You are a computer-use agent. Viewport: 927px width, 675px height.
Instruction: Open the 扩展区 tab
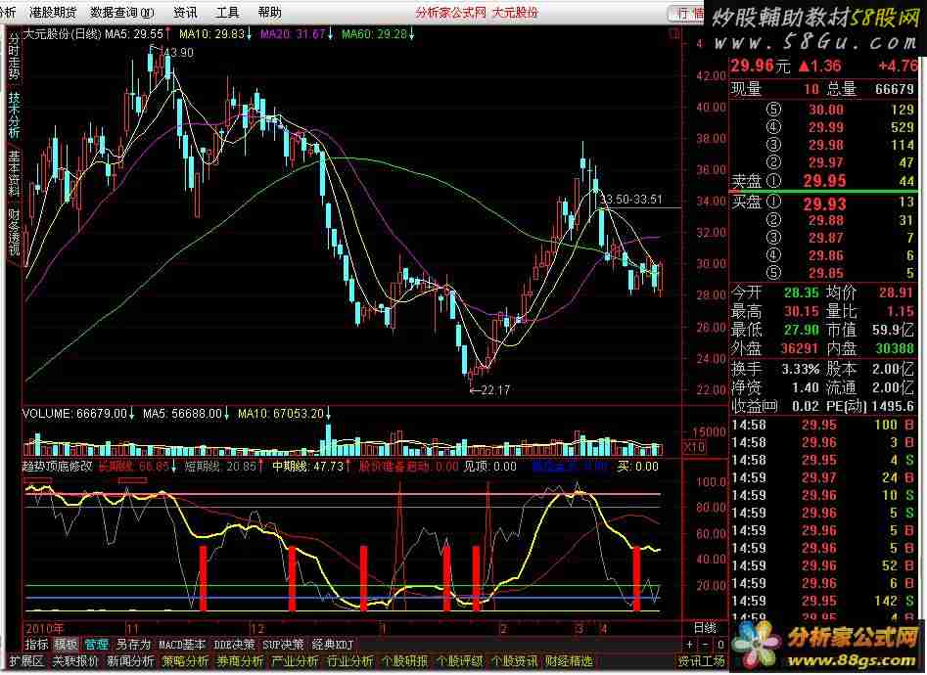tap(26, 660)
